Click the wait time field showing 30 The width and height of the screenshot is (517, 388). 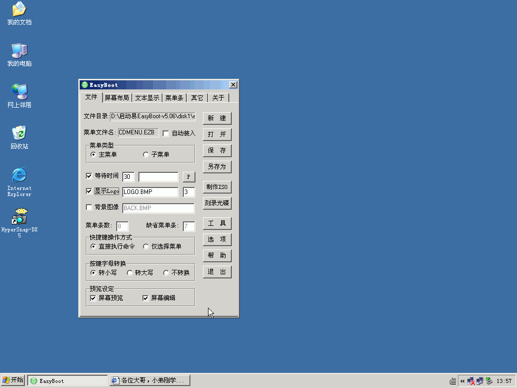pyautogui.click(x=128, y=177)
